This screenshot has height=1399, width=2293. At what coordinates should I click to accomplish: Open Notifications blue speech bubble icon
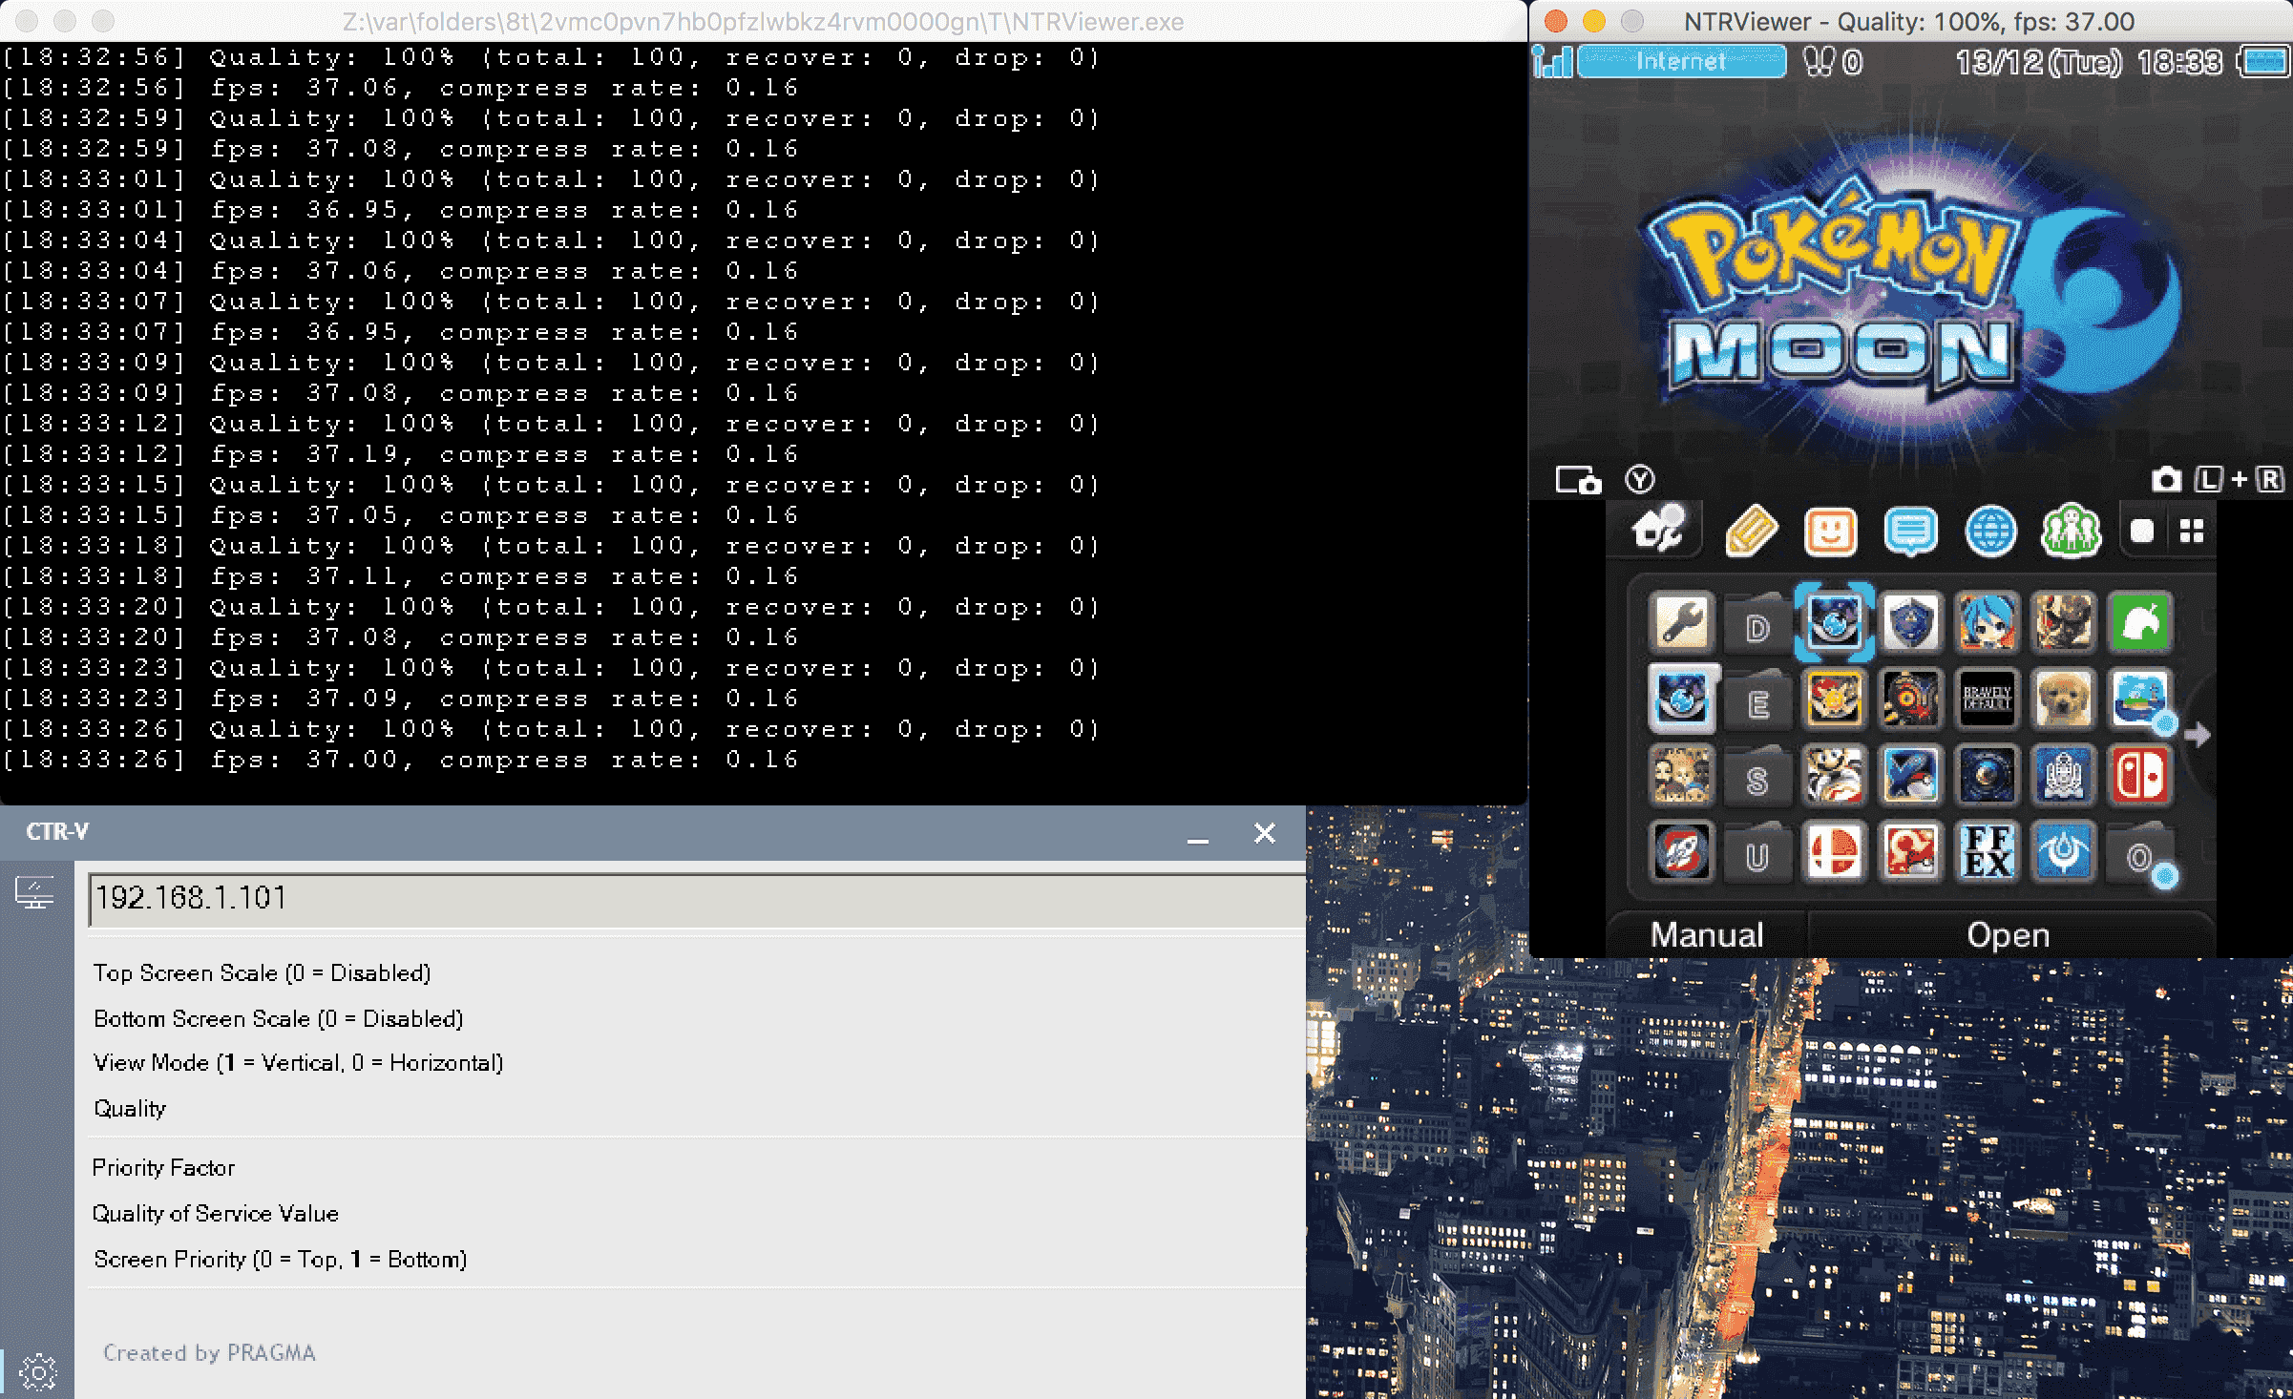[1910, 531]
